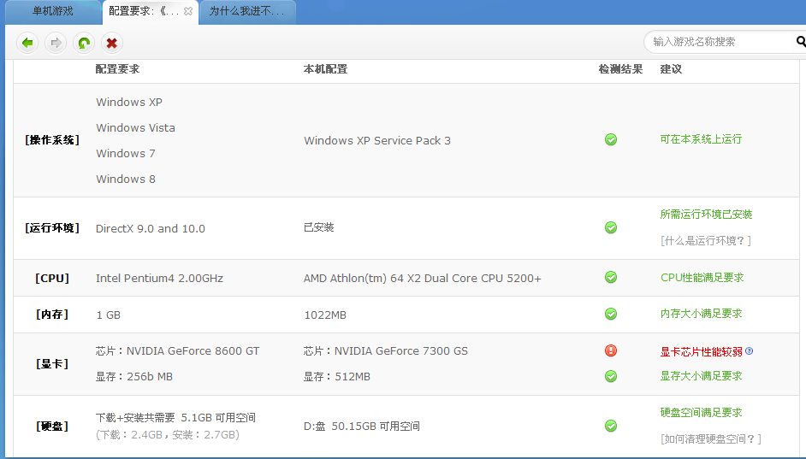Viewport: 806px width, 459px height.
Task: Click green check icon in 内存 row
Action: point(611,314)
